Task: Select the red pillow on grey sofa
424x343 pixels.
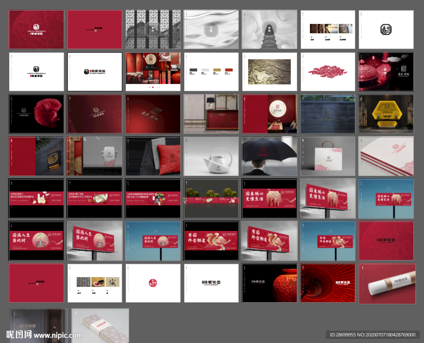Action: (x=153, y=156)
